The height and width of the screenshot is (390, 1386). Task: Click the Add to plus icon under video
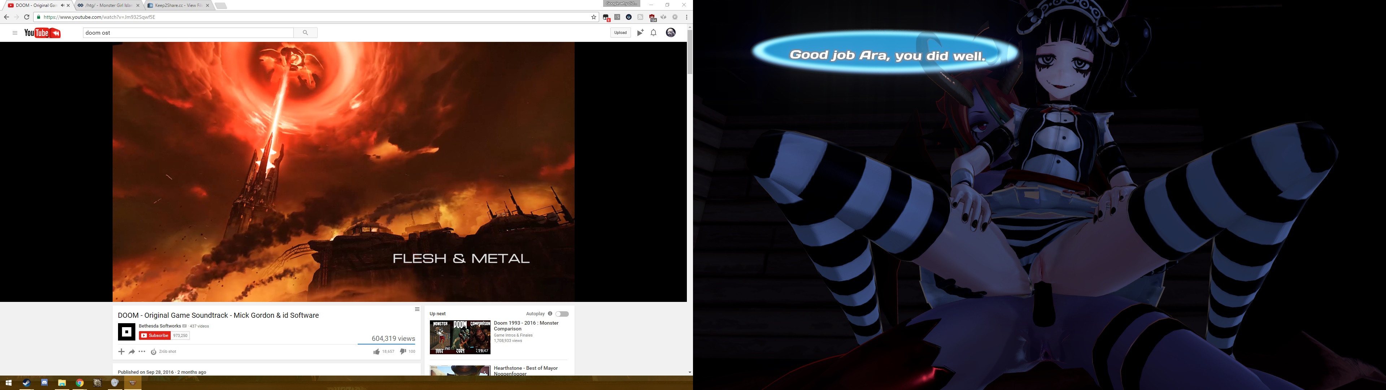pos(121,352)
